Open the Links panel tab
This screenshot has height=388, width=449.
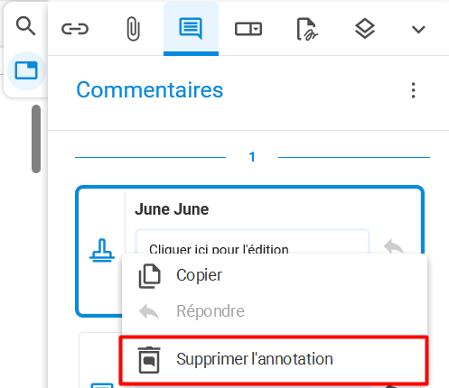[75, 29]
